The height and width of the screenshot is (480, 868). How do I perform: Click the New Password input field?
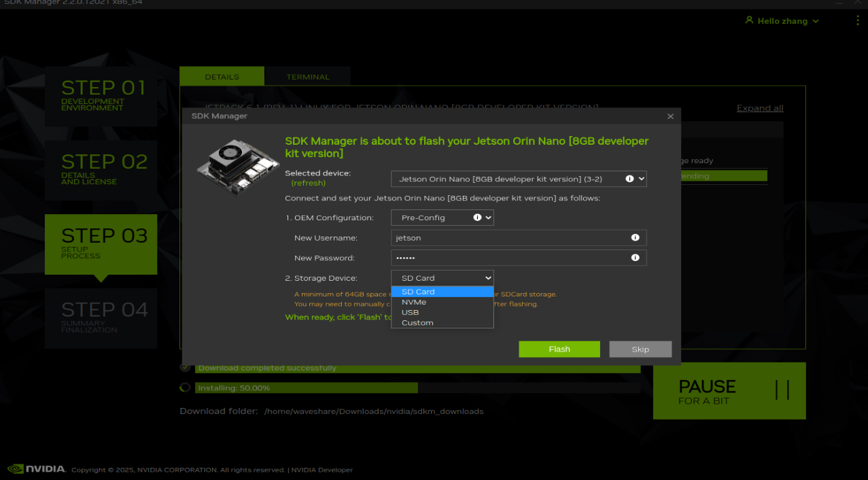click(x=519, y=258)
